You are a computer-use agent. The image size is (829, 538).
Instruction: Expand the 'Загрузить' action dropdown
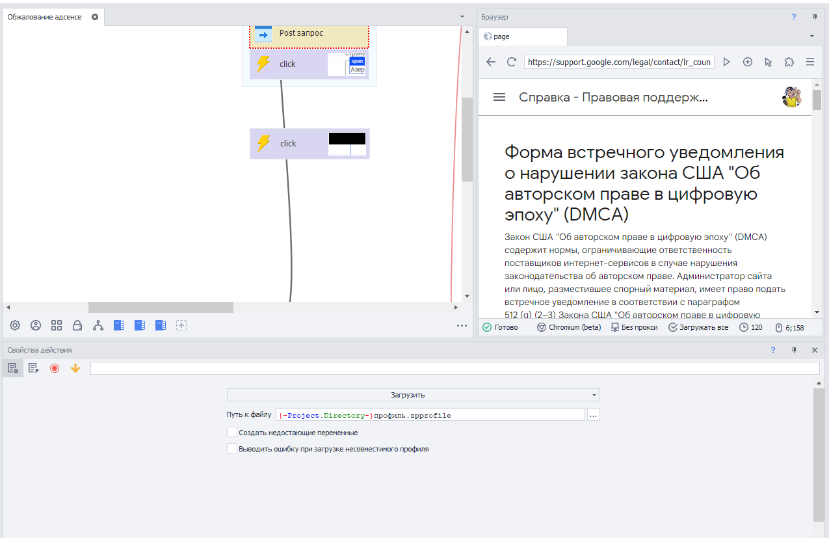[413, 395]
